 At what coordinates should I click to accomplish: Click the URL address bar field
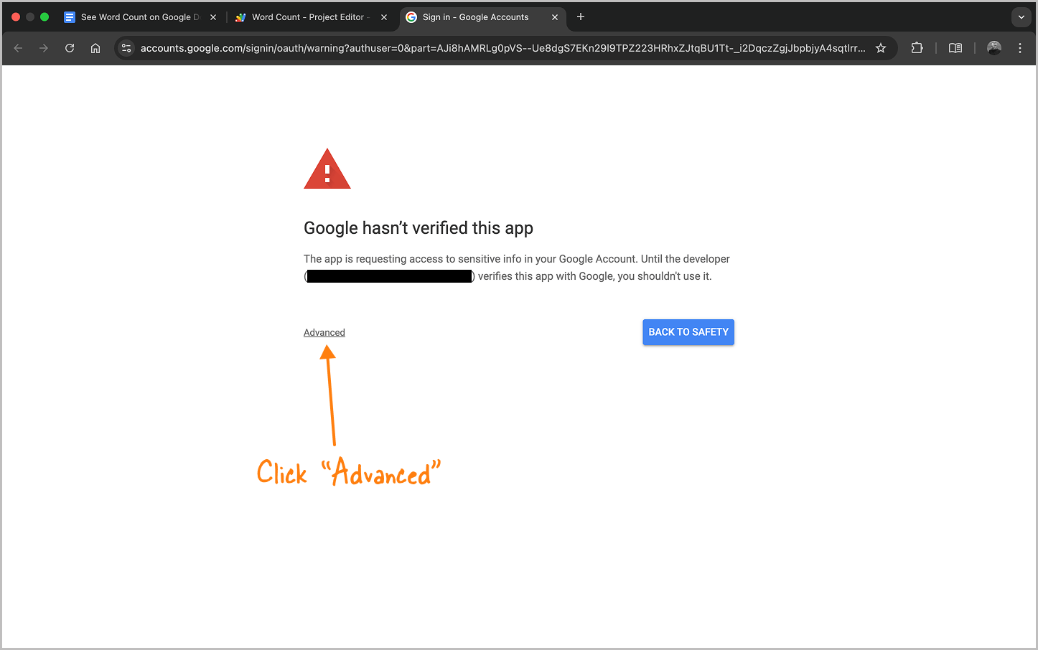click(502, 48)
